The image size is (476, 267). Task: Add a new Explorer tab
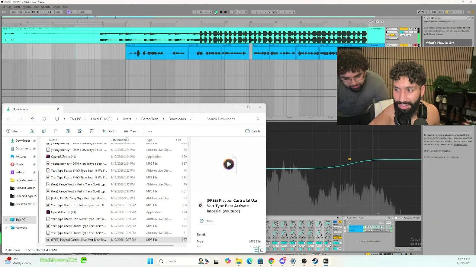click(69, 109)
